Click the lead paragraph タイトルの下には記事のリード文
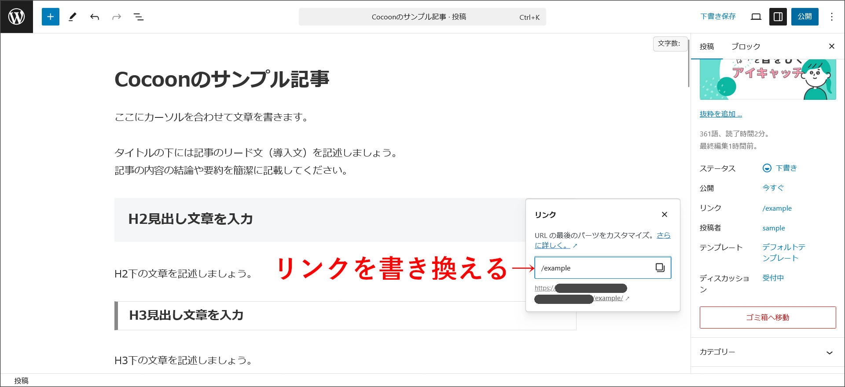 [x=257, y=161]
